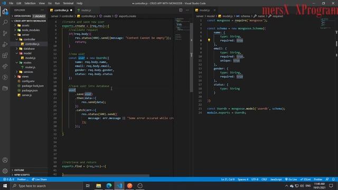The width and height of the screenshot is (338, 190).
Task: Expand the services folder
Action: (x=28, y=72)
